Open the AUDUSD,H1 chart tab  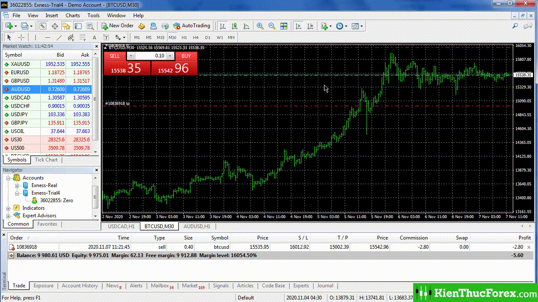pos(197,226)
